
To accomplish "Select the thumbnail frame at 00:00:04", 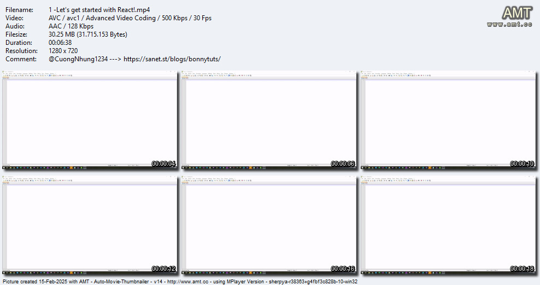I will pos(90,120).
